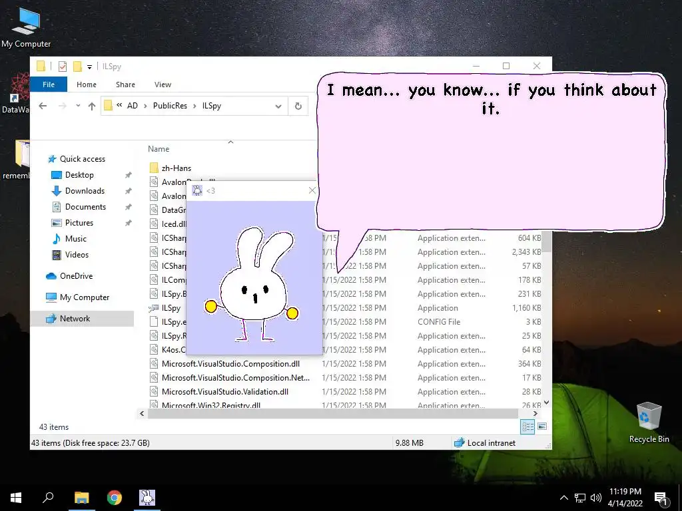Click the 2,343 KB size cell
682x511 pixels.
pyautogui.click(x=526, y=252)
